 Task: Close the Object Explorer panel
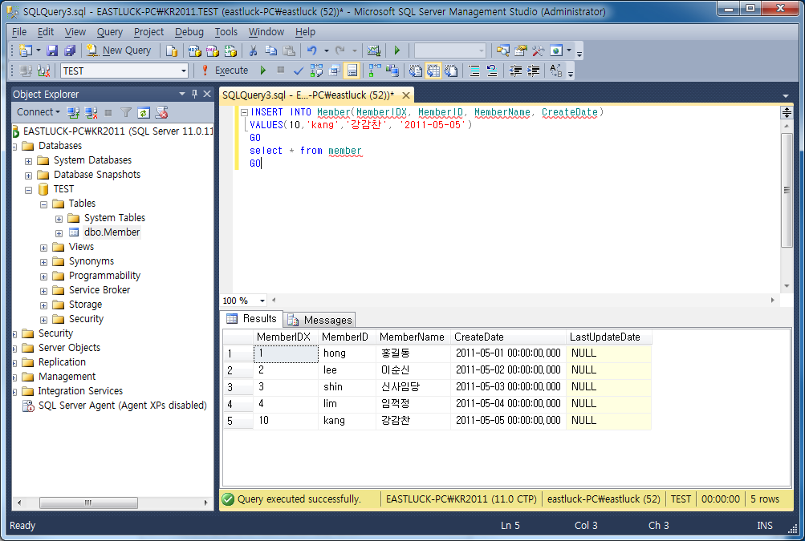(207, 94)
